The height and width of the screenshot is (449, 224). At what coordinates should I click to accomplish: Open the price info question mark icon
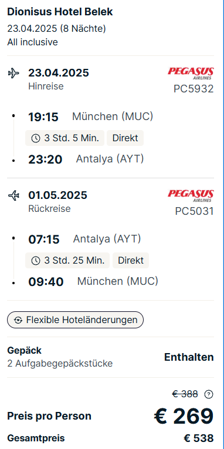[x=209, y=395]
